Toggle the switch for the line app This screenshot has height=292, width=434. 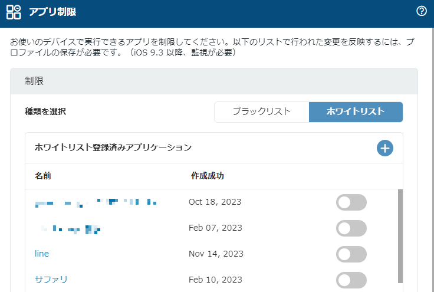point(351,254)
